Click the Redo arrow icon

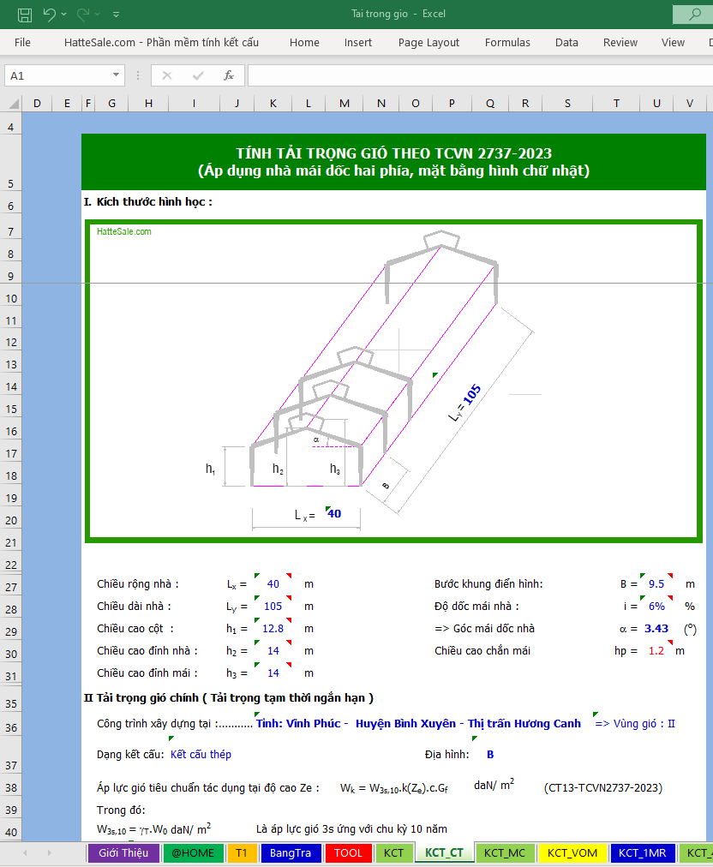pos(82,15)
